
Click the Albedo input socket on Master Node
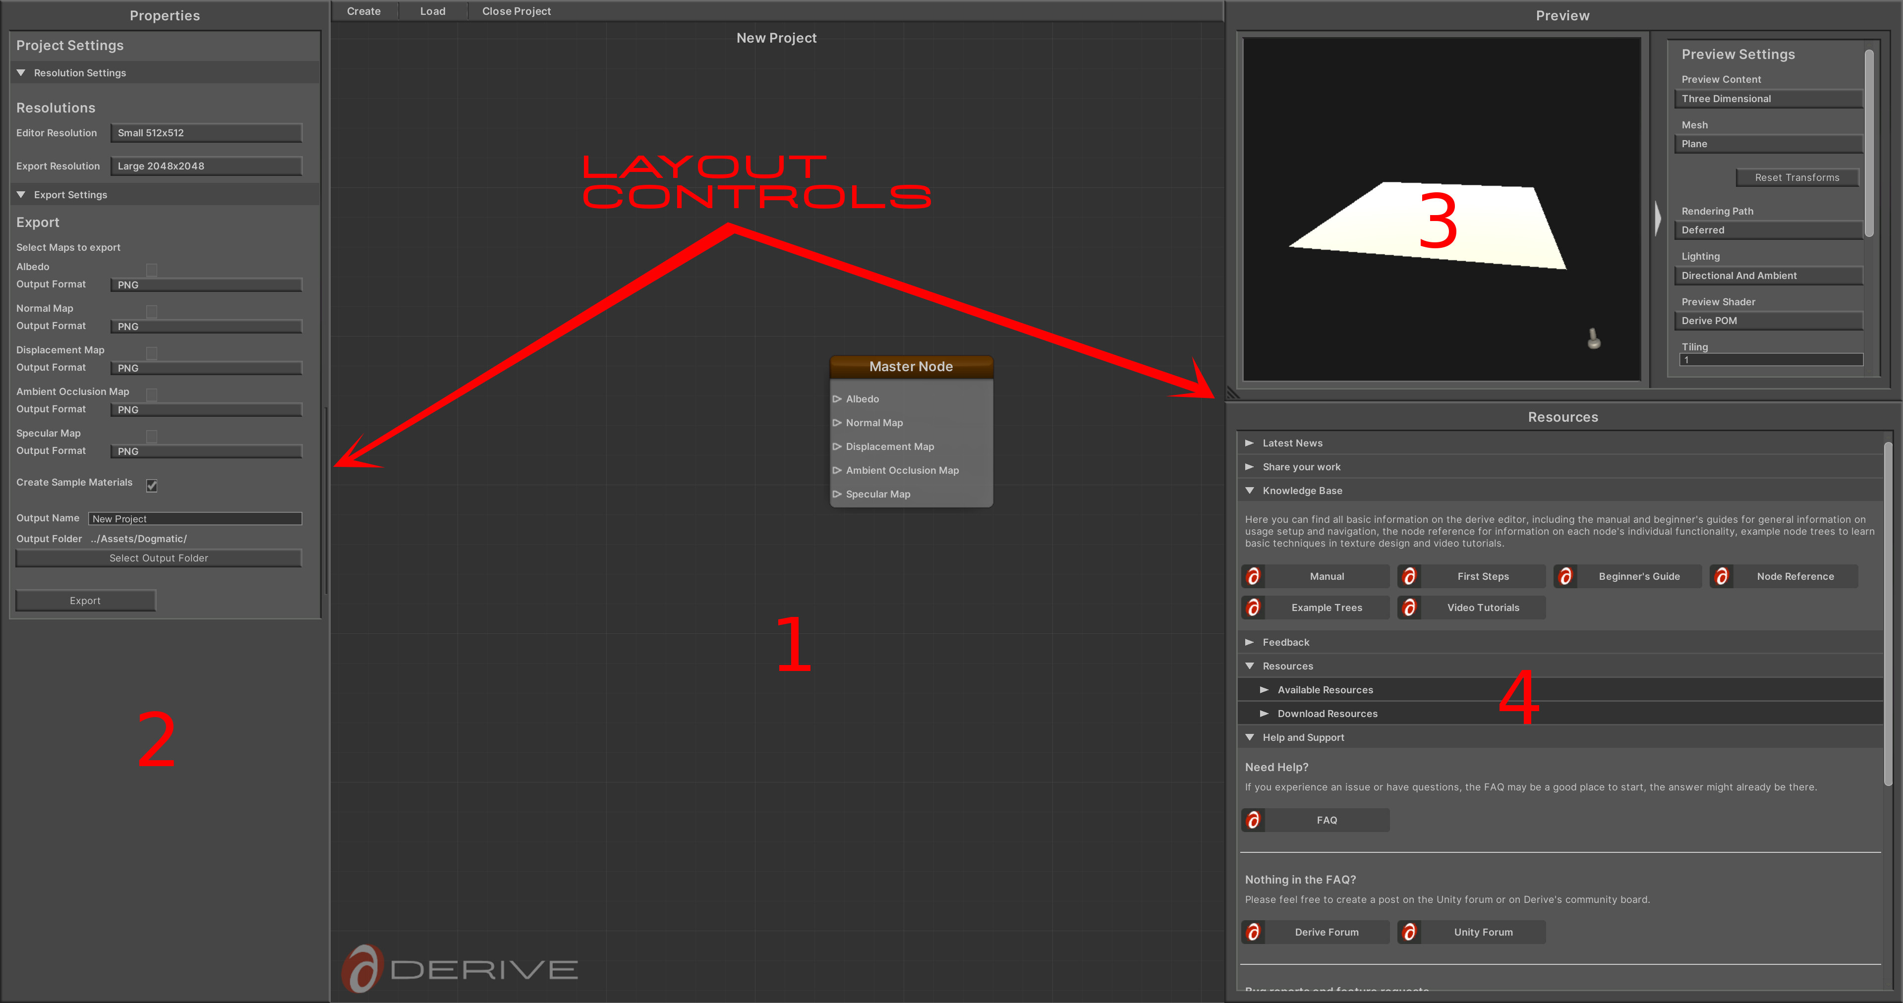click(837, 399)
